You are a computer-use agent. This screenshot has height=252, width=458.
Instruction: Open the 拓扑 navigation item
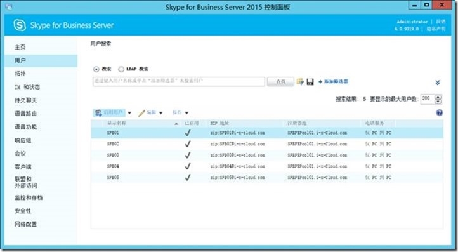pyautogui.click(x=20, y=74)
